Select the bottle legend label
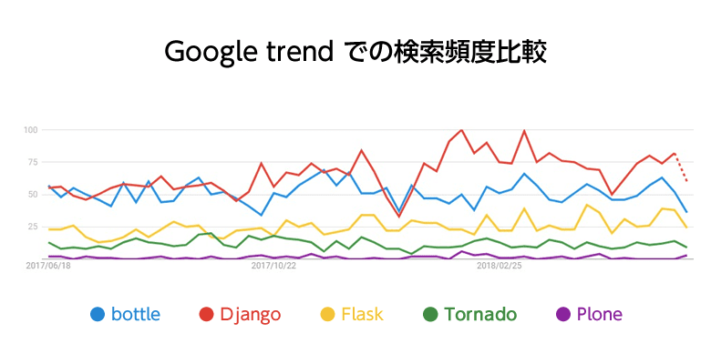This screenshot has height=364, width=711. pos(136,314)
